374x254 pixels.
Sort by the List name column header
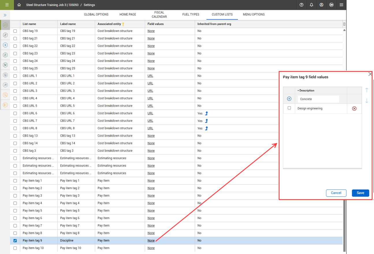(29, 24)
